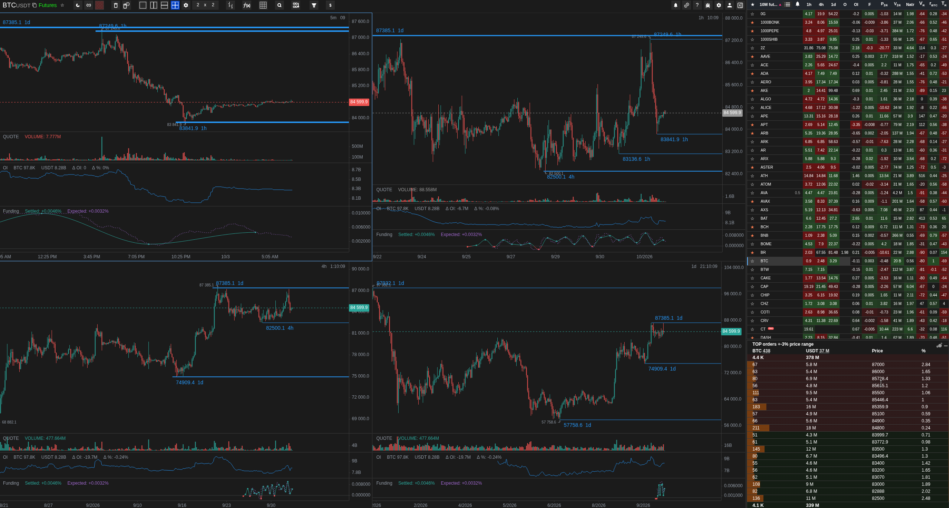Click the trash can delete icon
949x508 pixels.
[115, 5]
